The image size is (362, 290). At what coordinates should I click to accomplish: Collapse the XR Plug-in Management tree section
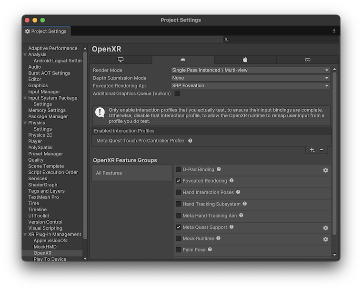[x=25, y=235]
